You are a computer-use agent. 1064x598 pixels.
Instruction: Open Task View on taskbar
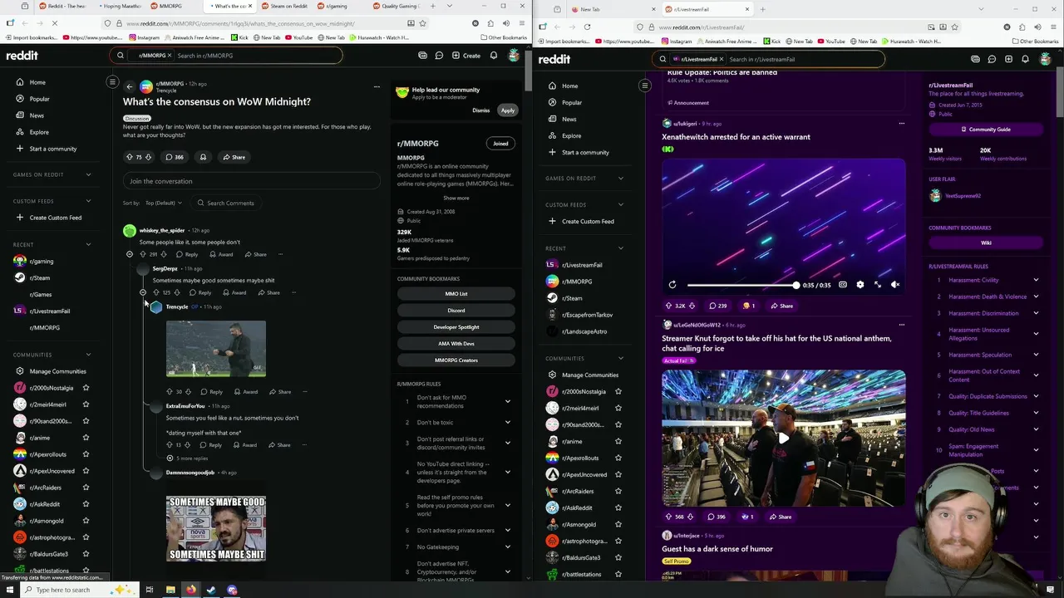150,590
